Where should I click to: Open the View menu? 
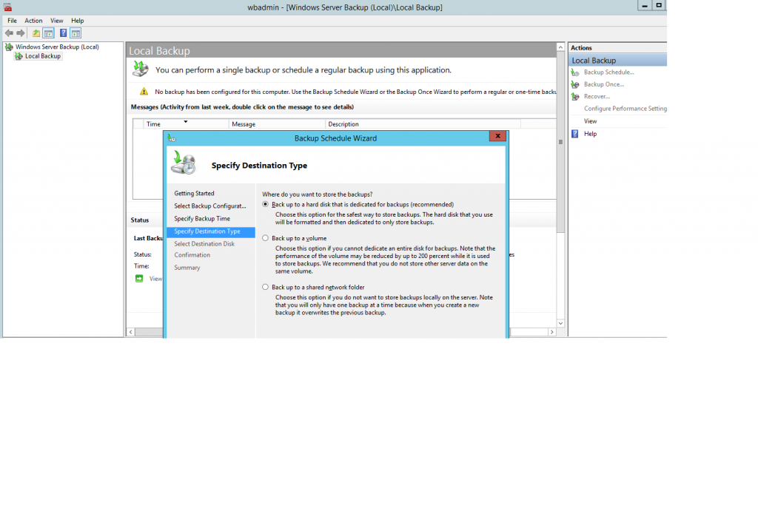(x=56, y=21)
